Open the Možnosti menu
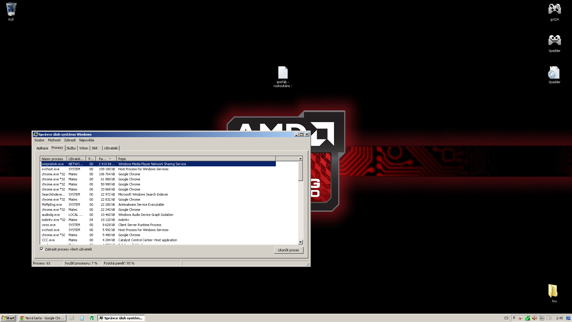The image size is (572, 322). [x=54, y=140]
